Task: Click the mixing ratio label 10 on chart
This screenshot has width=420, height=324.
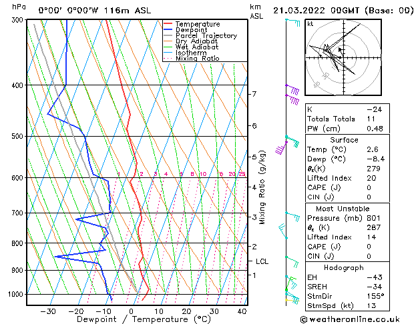Action: click(203, 174)
